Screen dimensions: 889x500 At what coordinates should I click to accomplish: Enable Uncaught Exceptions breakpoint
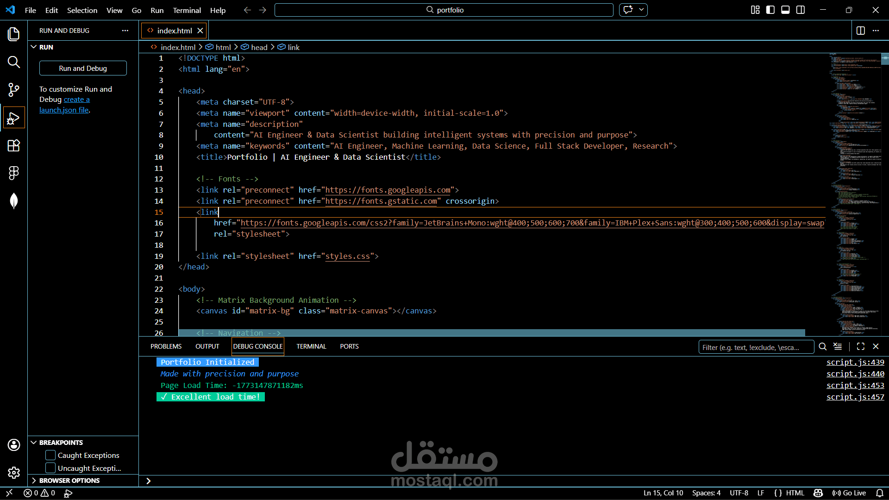pos(50,469)
